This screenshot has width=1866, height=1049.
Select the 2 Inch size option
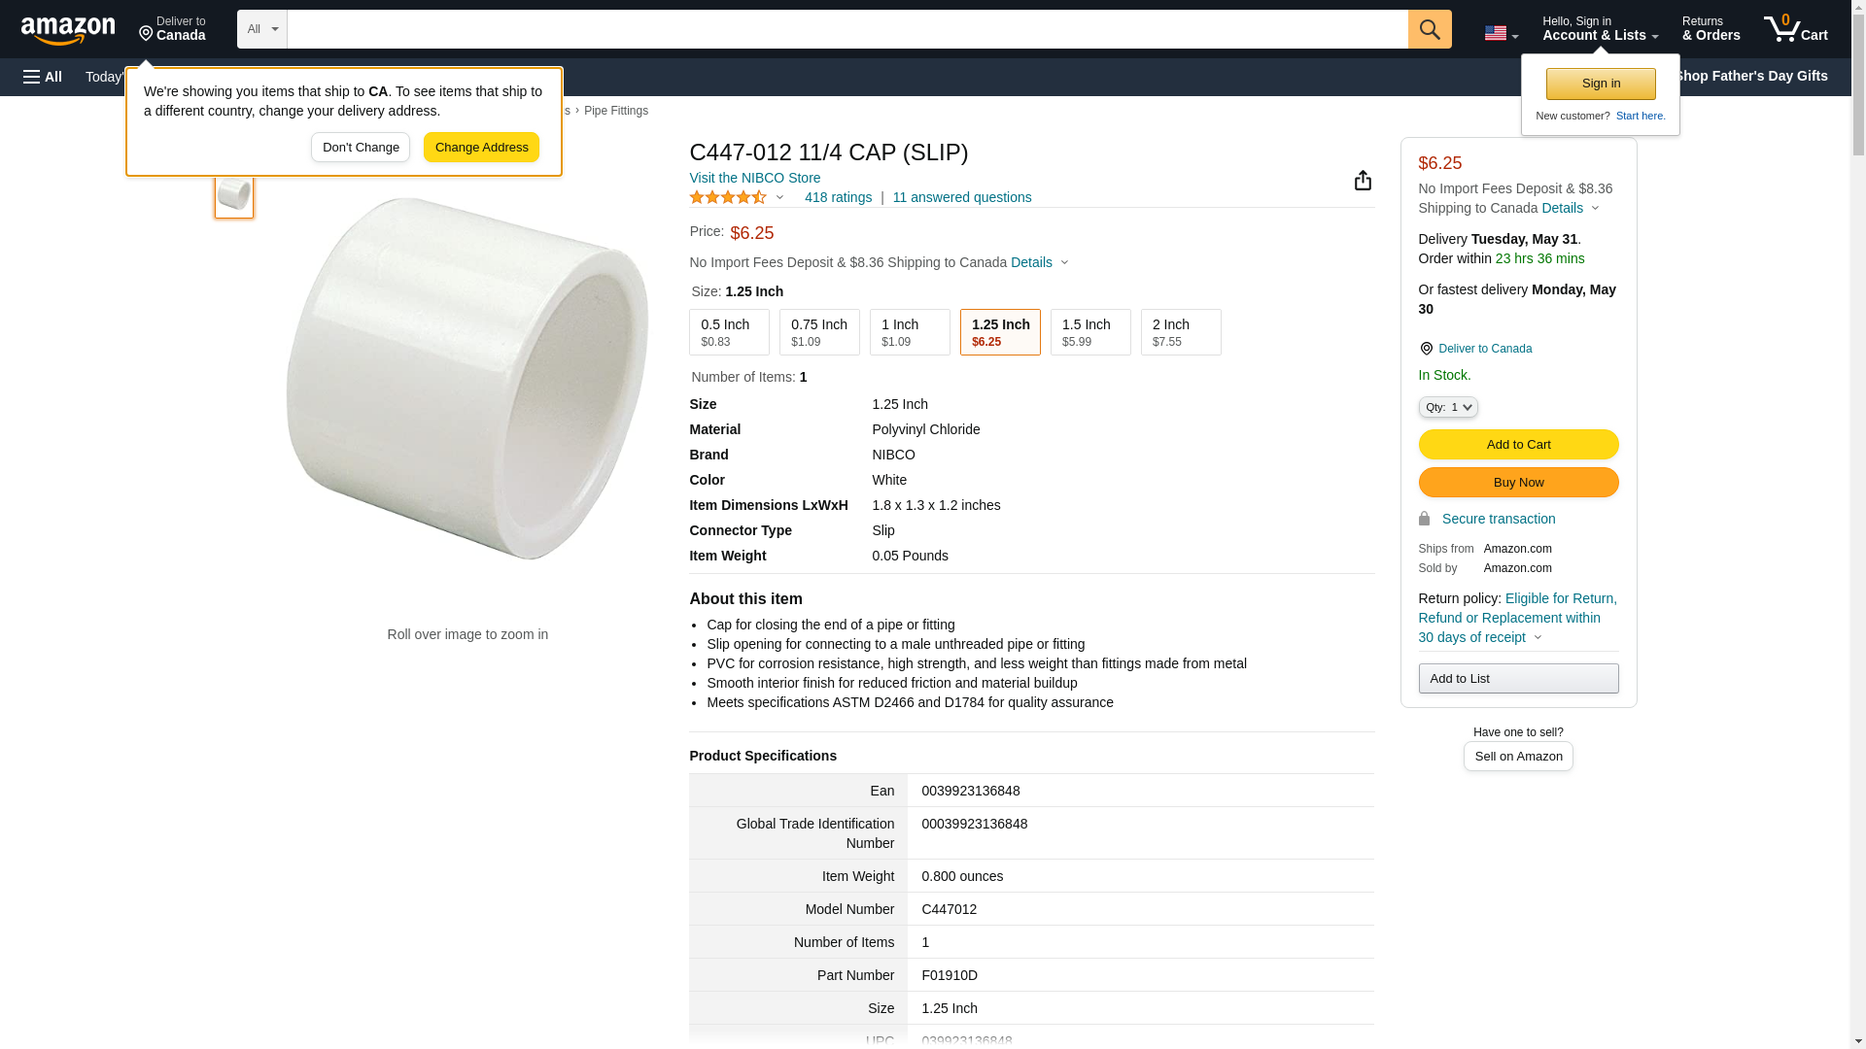click(1180, 332)
